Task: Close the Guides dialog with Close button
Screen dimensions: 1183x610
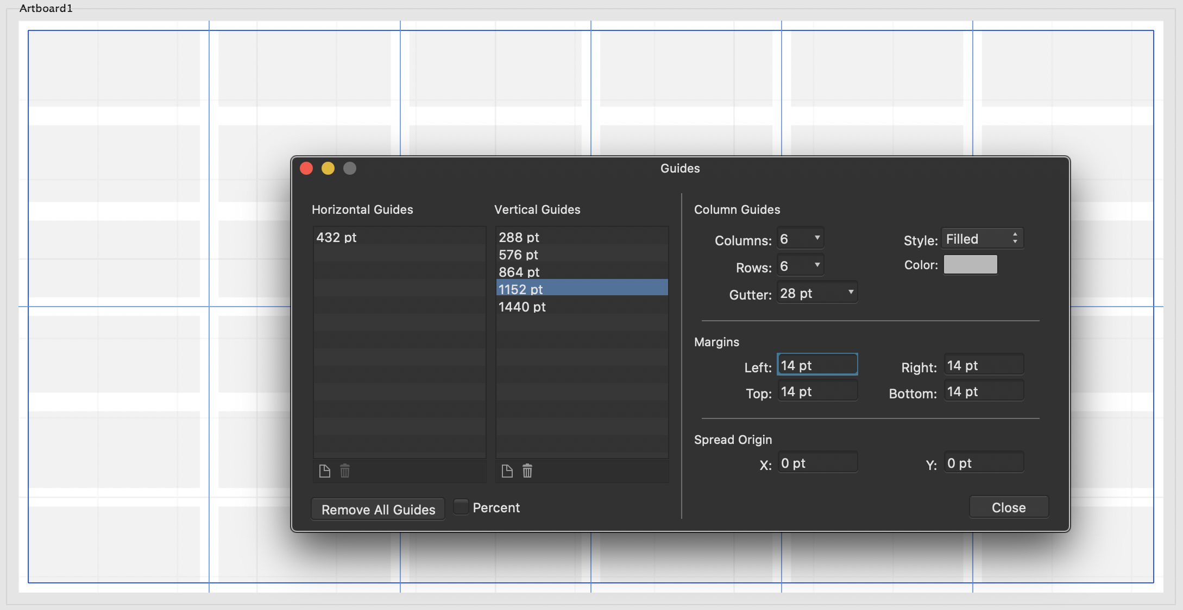Action: coord(1009,507)
